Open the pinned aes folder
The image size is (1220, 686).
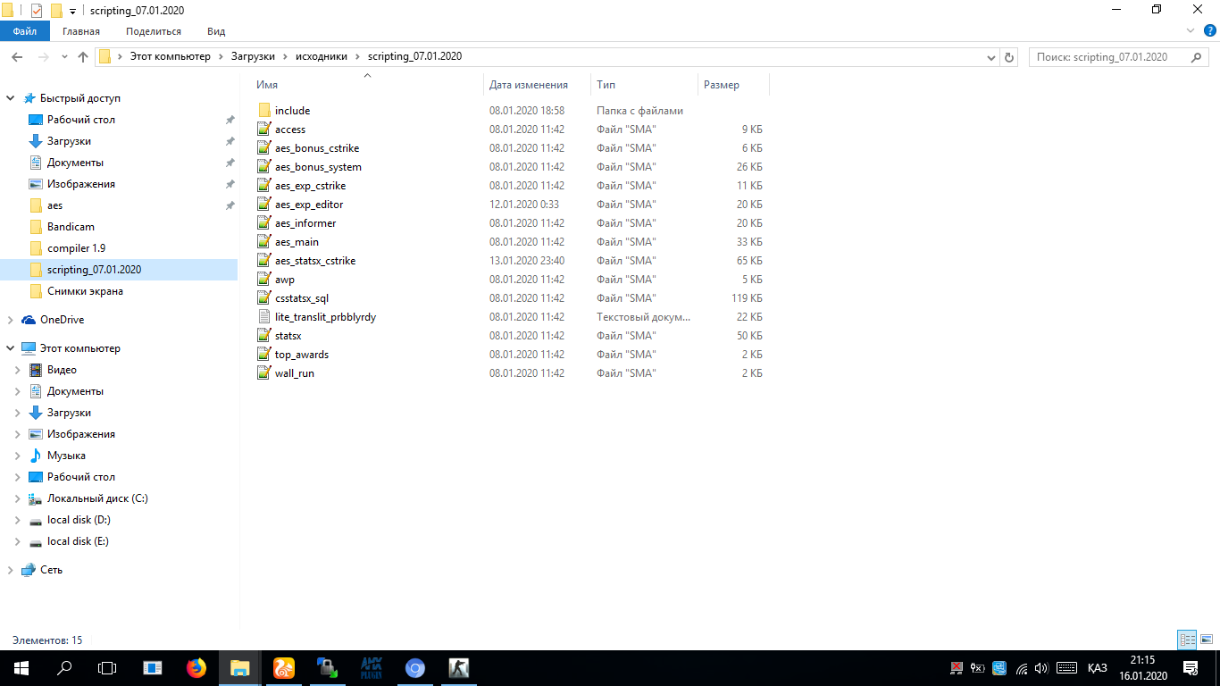(x=54, y=205)
